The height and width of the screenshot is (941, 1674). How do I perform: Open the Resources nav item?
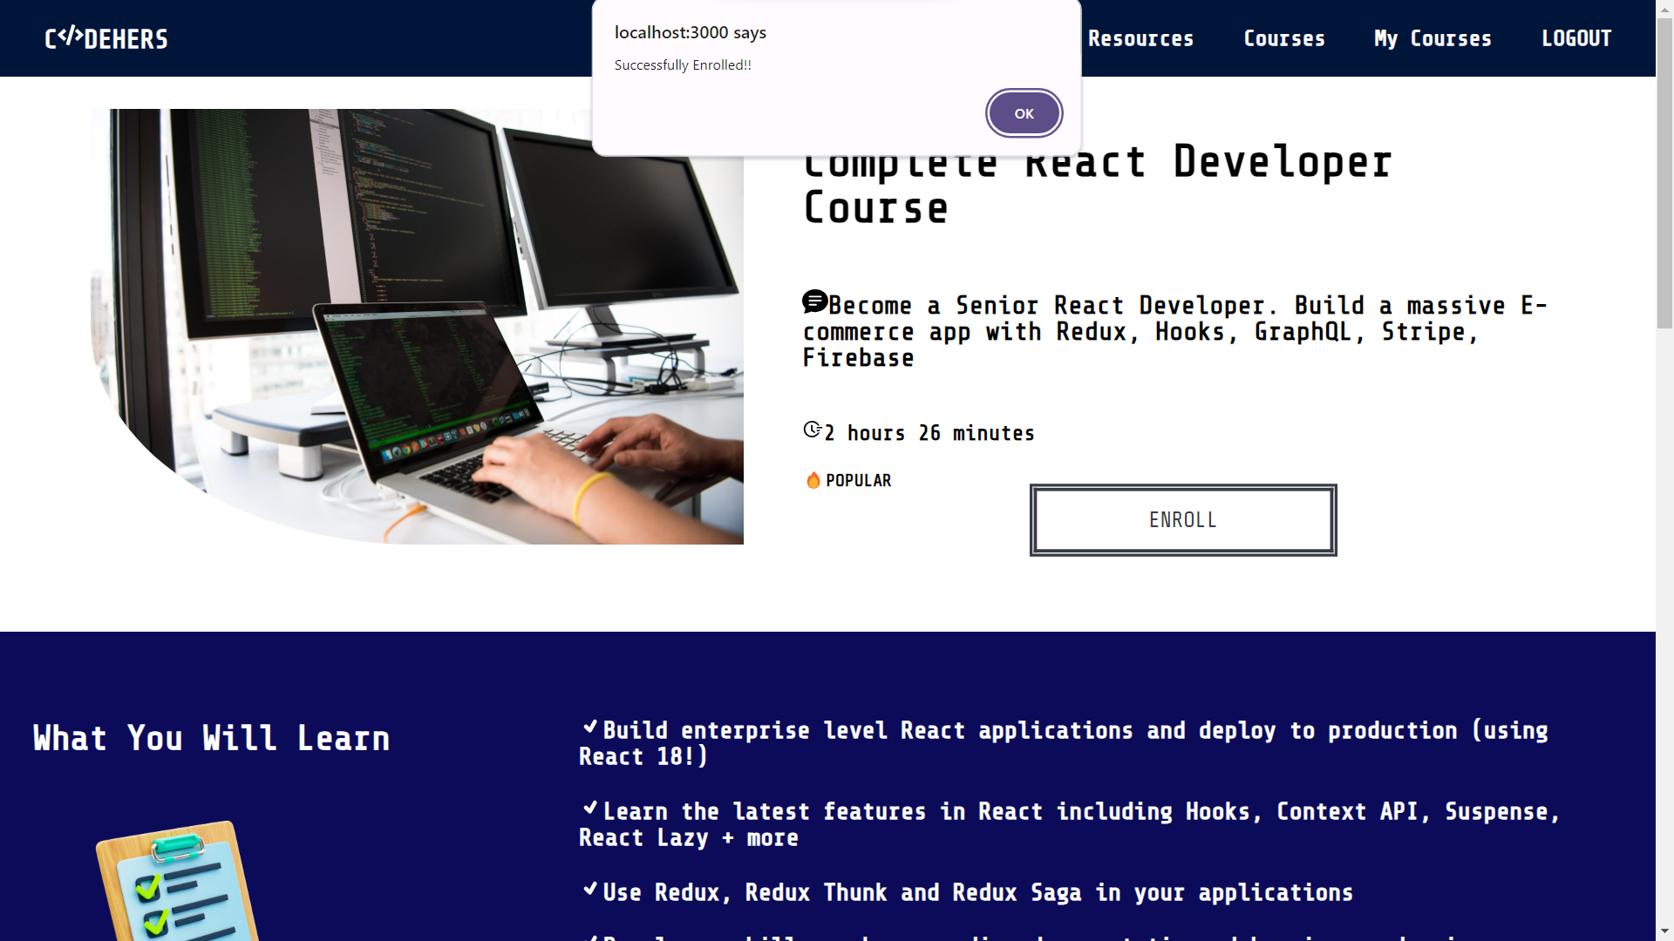[x=1140, y=38]
